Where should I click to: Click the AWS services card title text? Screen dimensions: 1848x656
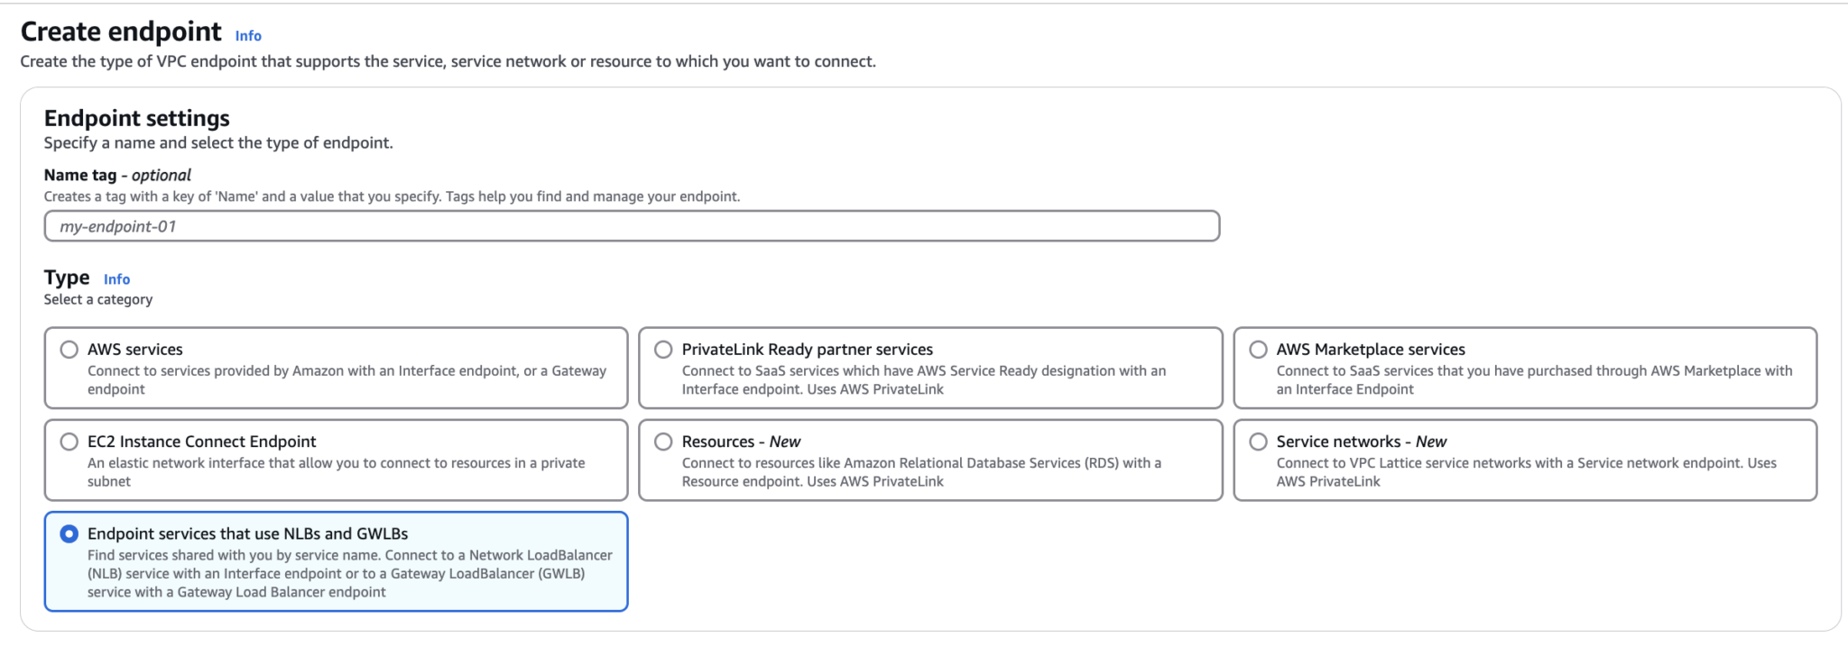click(x=135, y=350)
